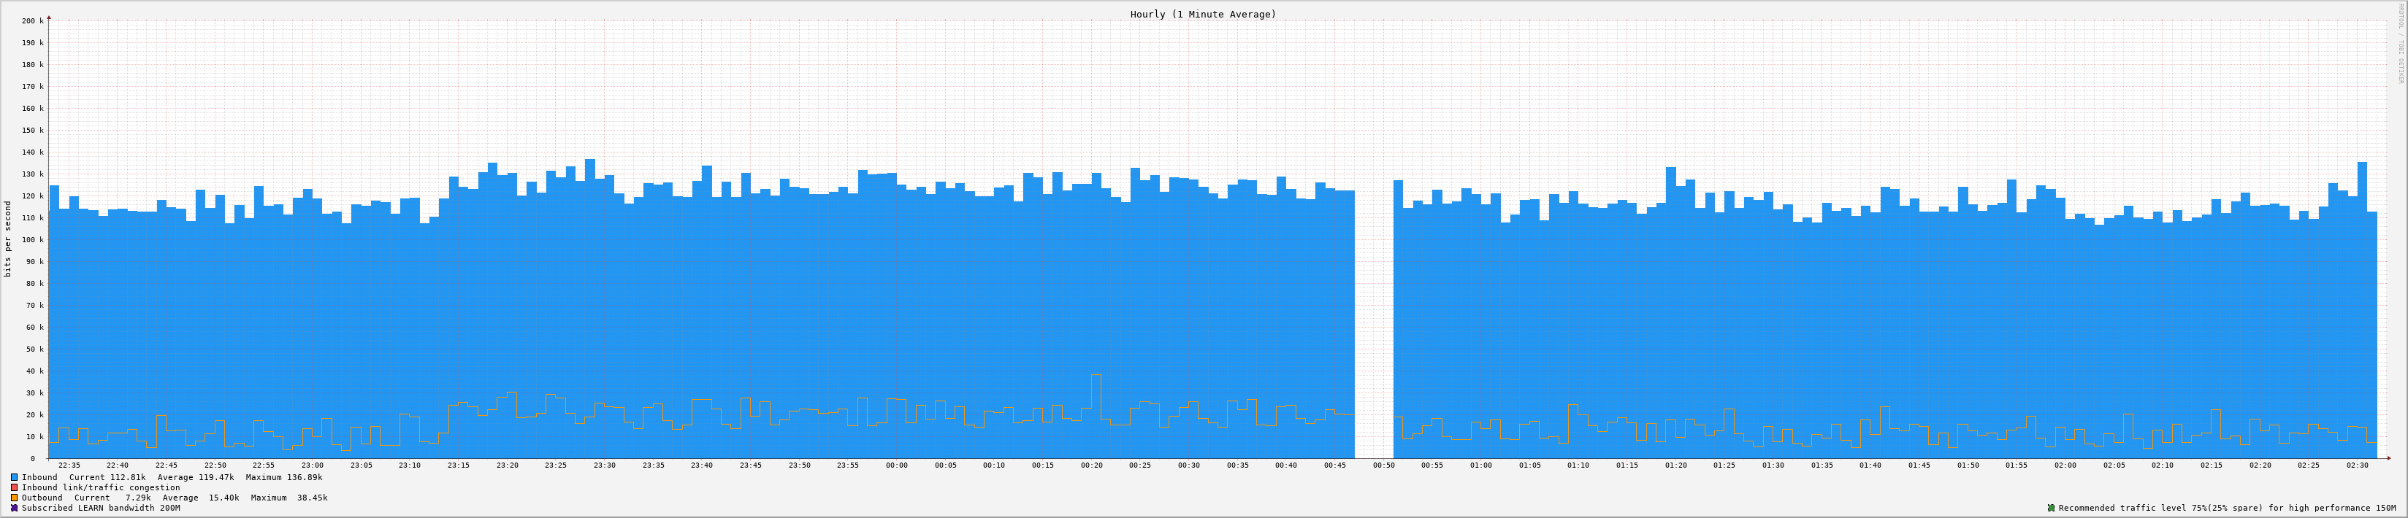Click the red arrow at x-axis end
Screen dimensions: 2408x518
(x=2388, y=458)
